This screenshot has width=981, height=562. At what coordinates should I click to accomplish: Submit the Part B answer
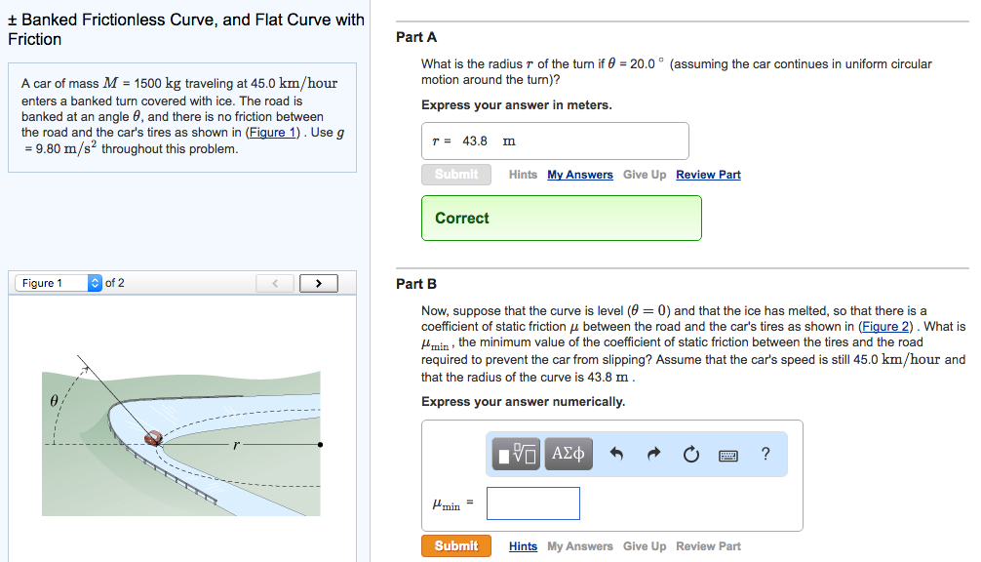coord(455,545)
